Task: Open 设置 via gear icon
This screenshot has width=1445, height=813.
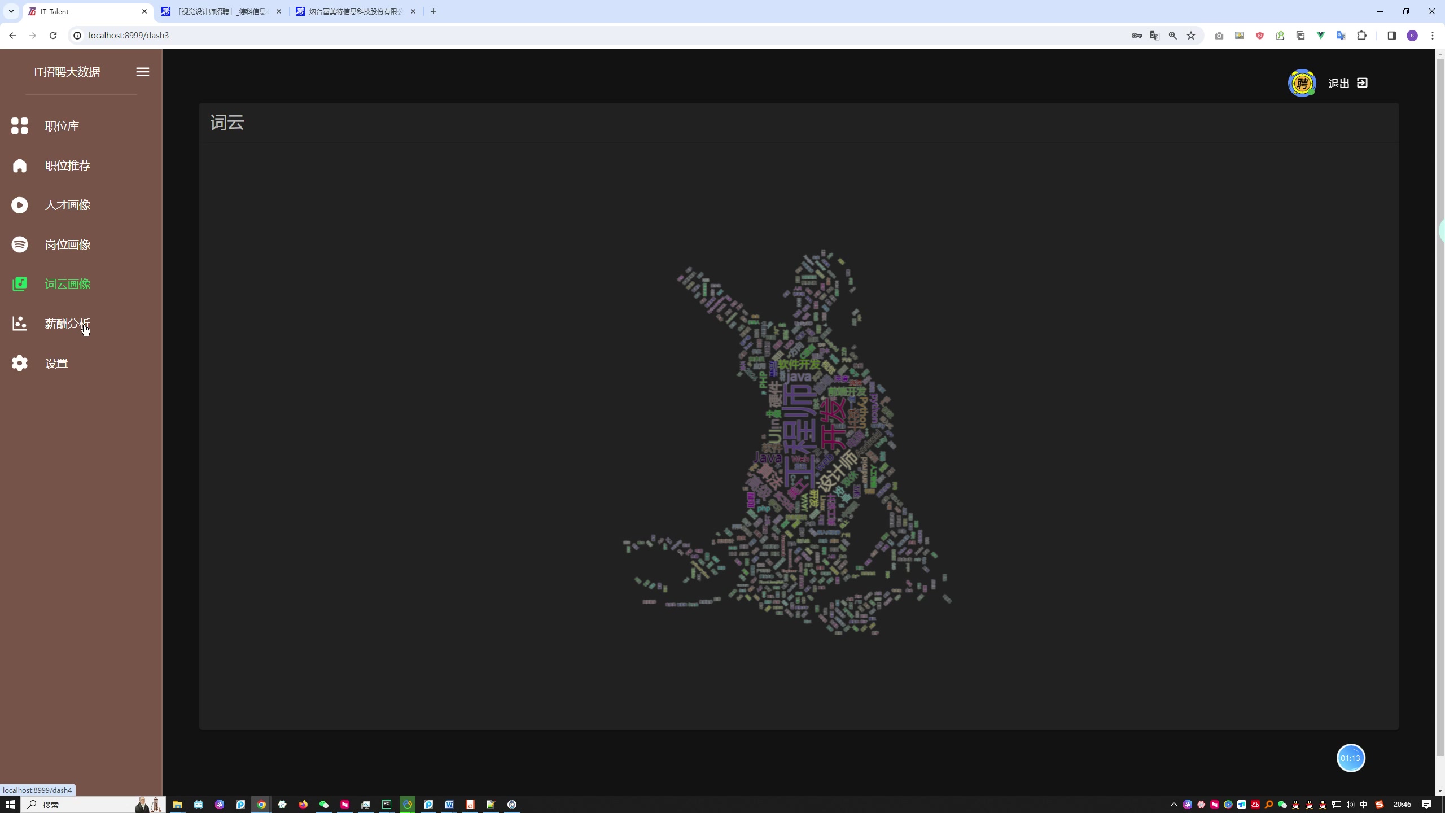Action: [x=20, y=363]
